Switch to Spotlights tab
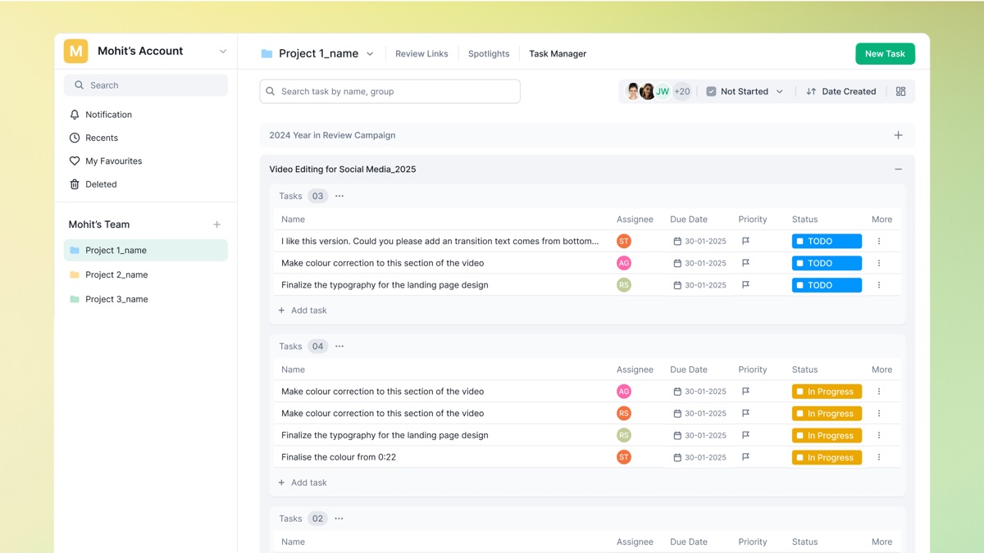 pyautogui.click(x=489, y=54)
